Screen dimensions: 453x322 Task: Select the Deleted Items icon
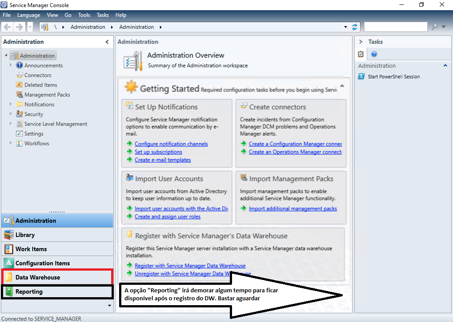click(x=19, y=85)
